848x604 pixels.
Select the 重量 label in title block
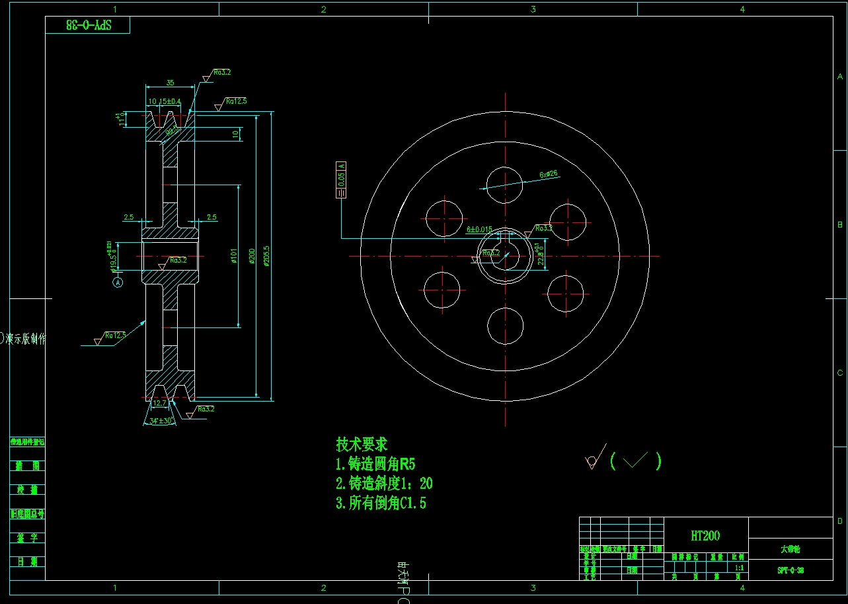tap(716, 558)
